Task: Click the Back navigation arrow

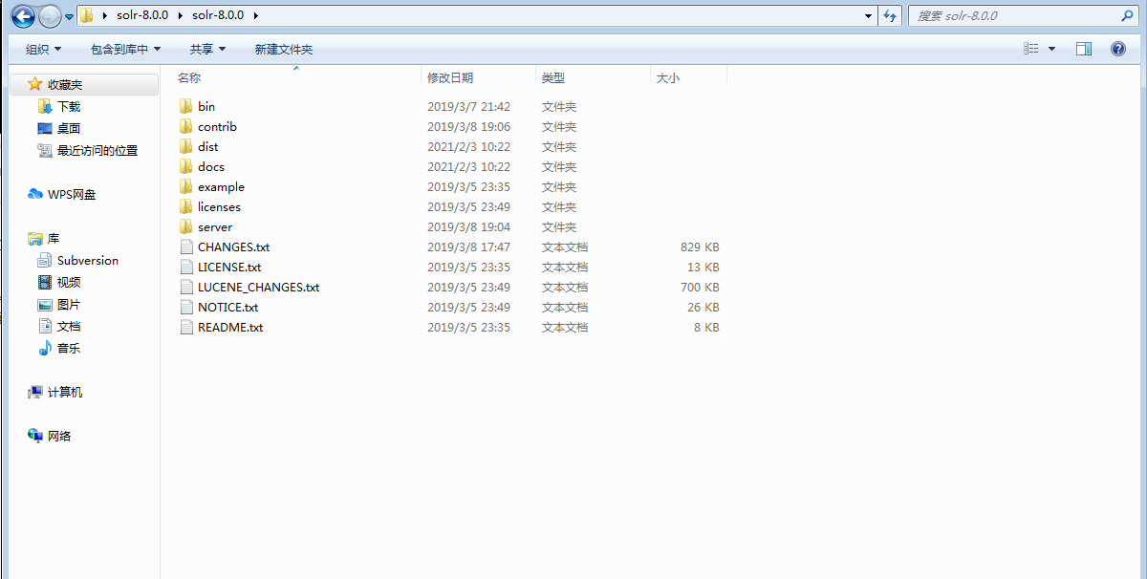Action: (23, 16)
